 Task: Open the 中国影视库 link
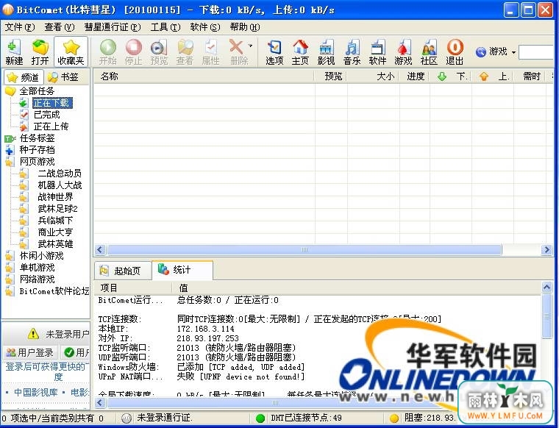point(35,393)
